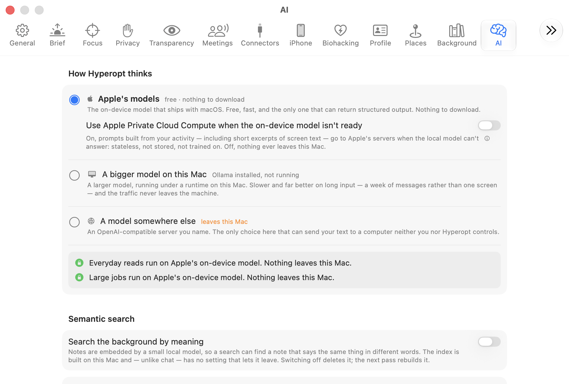
Task: Open the Places pin icon
Action: 416,31
